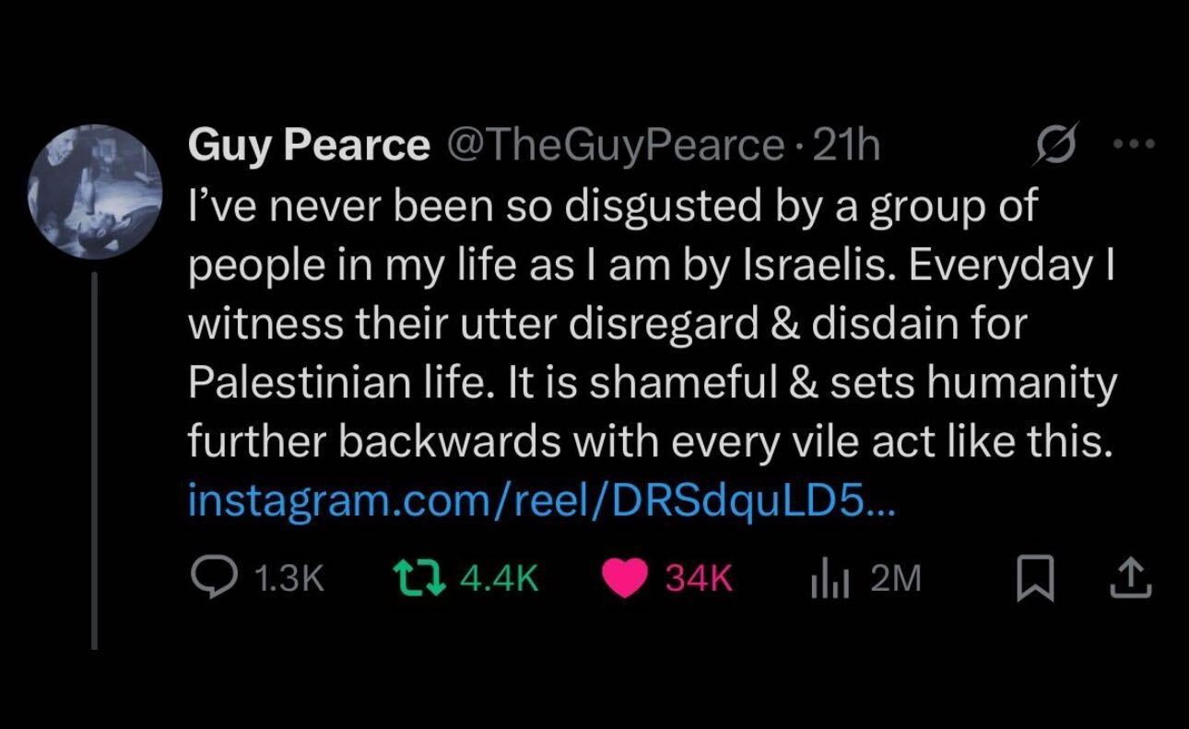Viewport: 1189px width, 729px height.
Task: Open the @TheGuyPearce handle
Action: (x=614, y=146)
